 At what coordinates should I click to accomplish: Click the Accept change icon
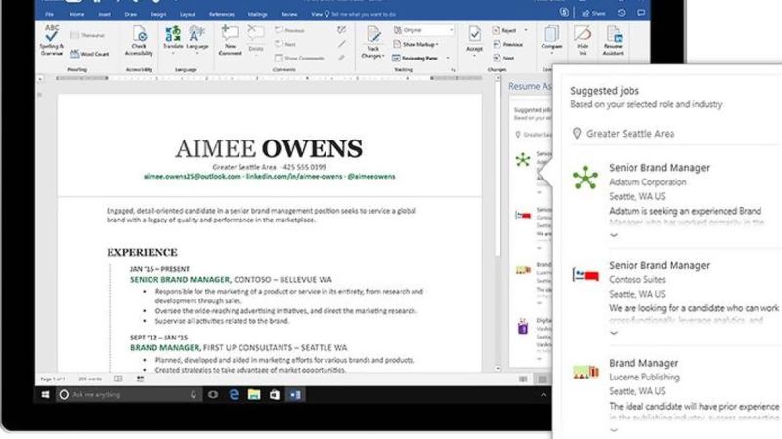(x=474, y=39)
